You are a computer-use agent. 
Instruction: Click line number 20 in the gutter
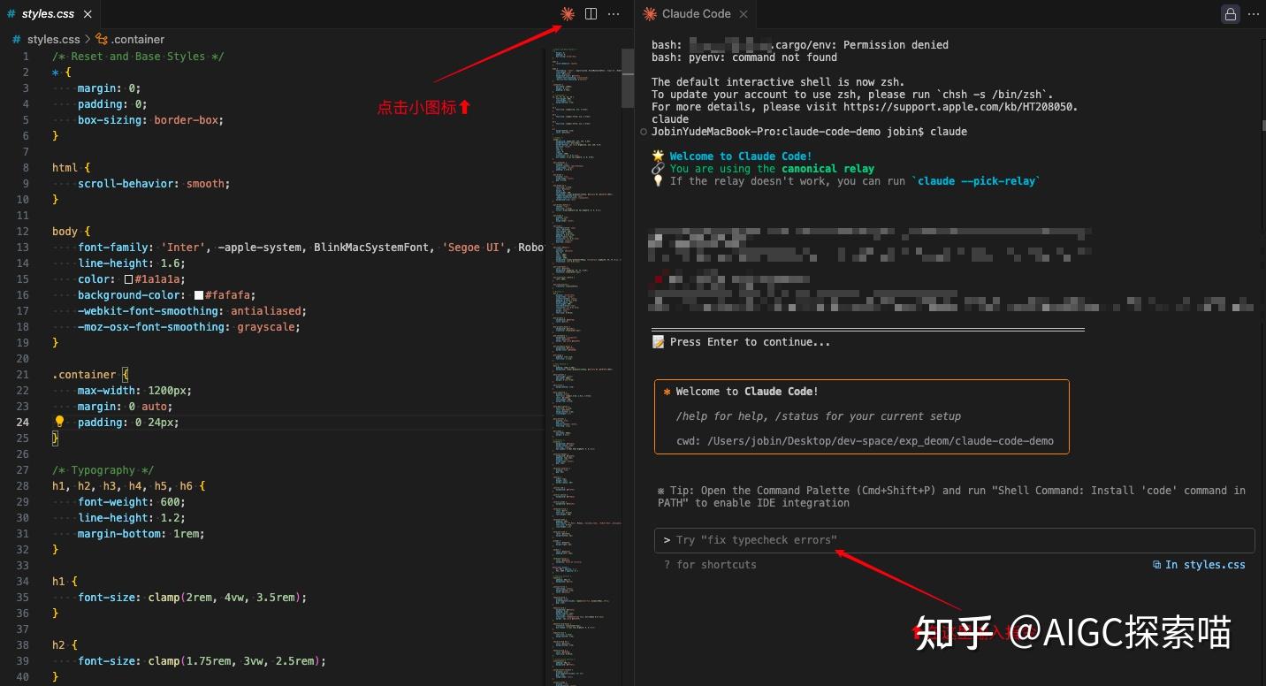pyautogui.click(x=22, y=359)
